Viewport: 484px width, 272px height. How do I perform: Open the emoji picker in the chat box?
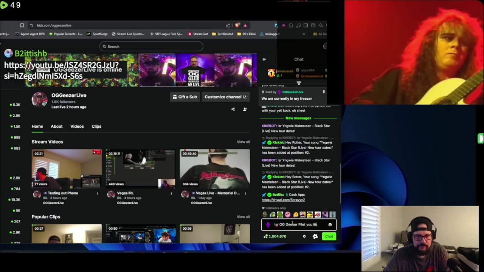pyautogui.click(x=330, y=225)
